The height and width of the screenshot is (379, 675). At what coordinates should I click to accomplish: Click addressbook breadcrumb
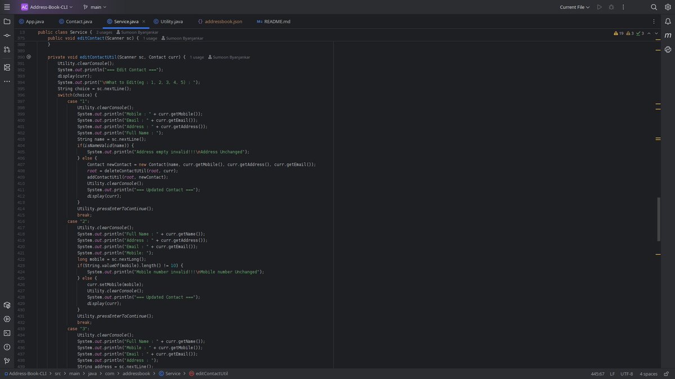coord(136,373)
